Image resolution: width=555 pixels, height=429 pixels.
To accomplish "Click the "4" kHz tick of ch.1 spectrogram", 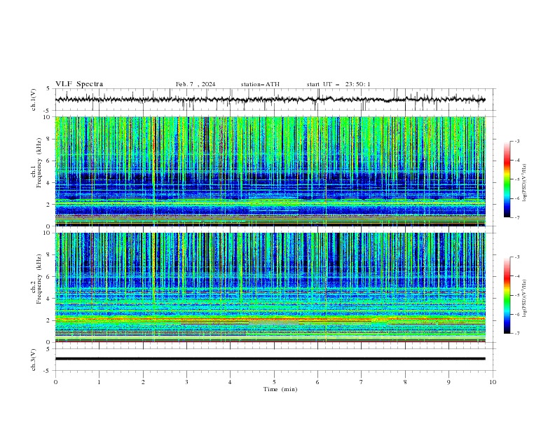I will tap(49, 183).
